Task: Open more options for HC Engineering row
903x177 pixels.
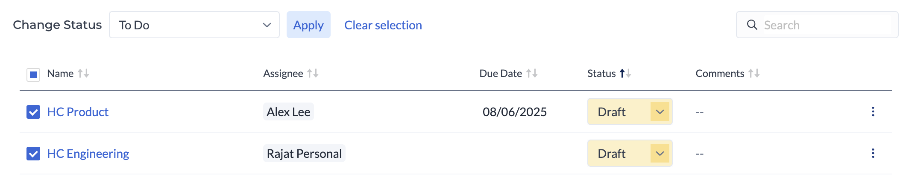Action: click(873, 153)
